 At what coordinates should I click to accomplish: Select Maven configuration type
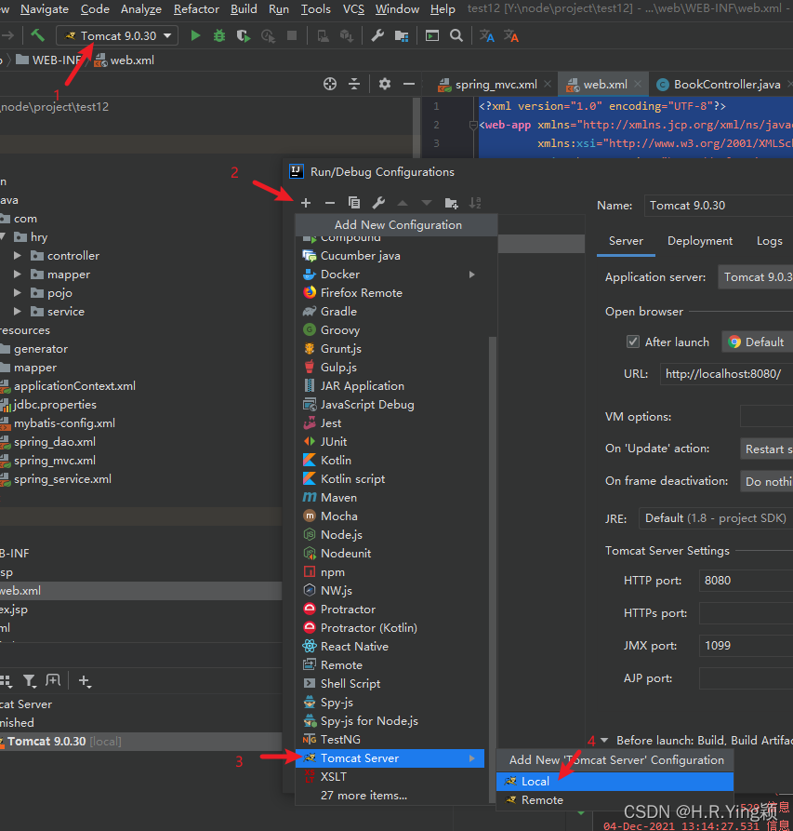(x=390, y=497)
